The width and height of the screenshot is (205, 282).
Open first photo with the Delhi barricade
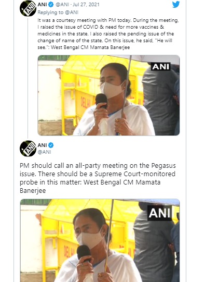tap(108, 95)
